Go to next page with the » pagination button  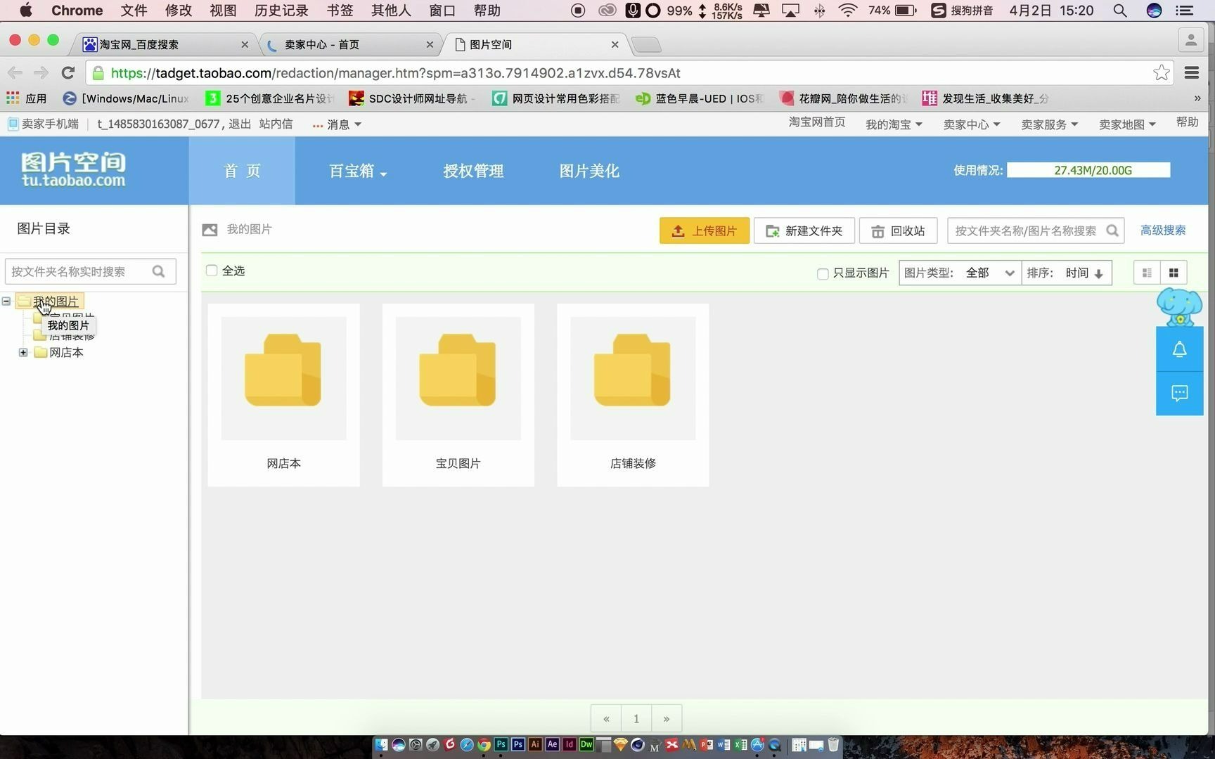(x=667, y=718)
